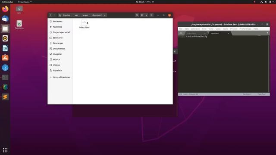Open Descargas in Files sidebar
This screenshot has height=155, width=276.
point(60,43)
